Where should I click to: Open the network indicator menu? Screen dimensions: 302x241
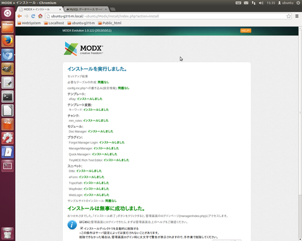pos(254,3)
